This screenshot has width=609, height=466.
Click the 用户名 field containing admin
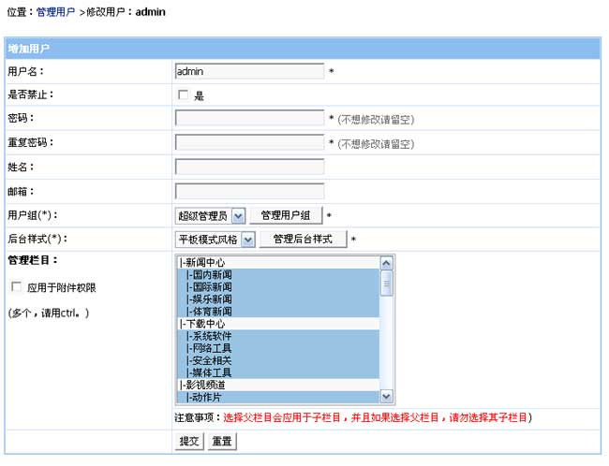coord(249,71)
